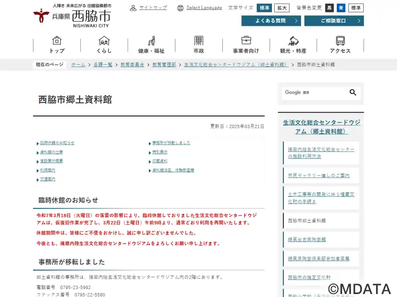Go to 各課一覧 in breadcrumb
Image resolution: width=397 pixels, height=297 pixels.
click(x=103, y=65)
